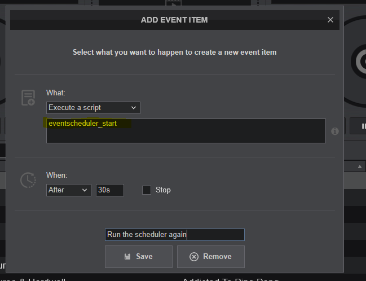This screenshot has height=281, width=366.
Task: Click the info icon right of script box
Action: [334, 131]
